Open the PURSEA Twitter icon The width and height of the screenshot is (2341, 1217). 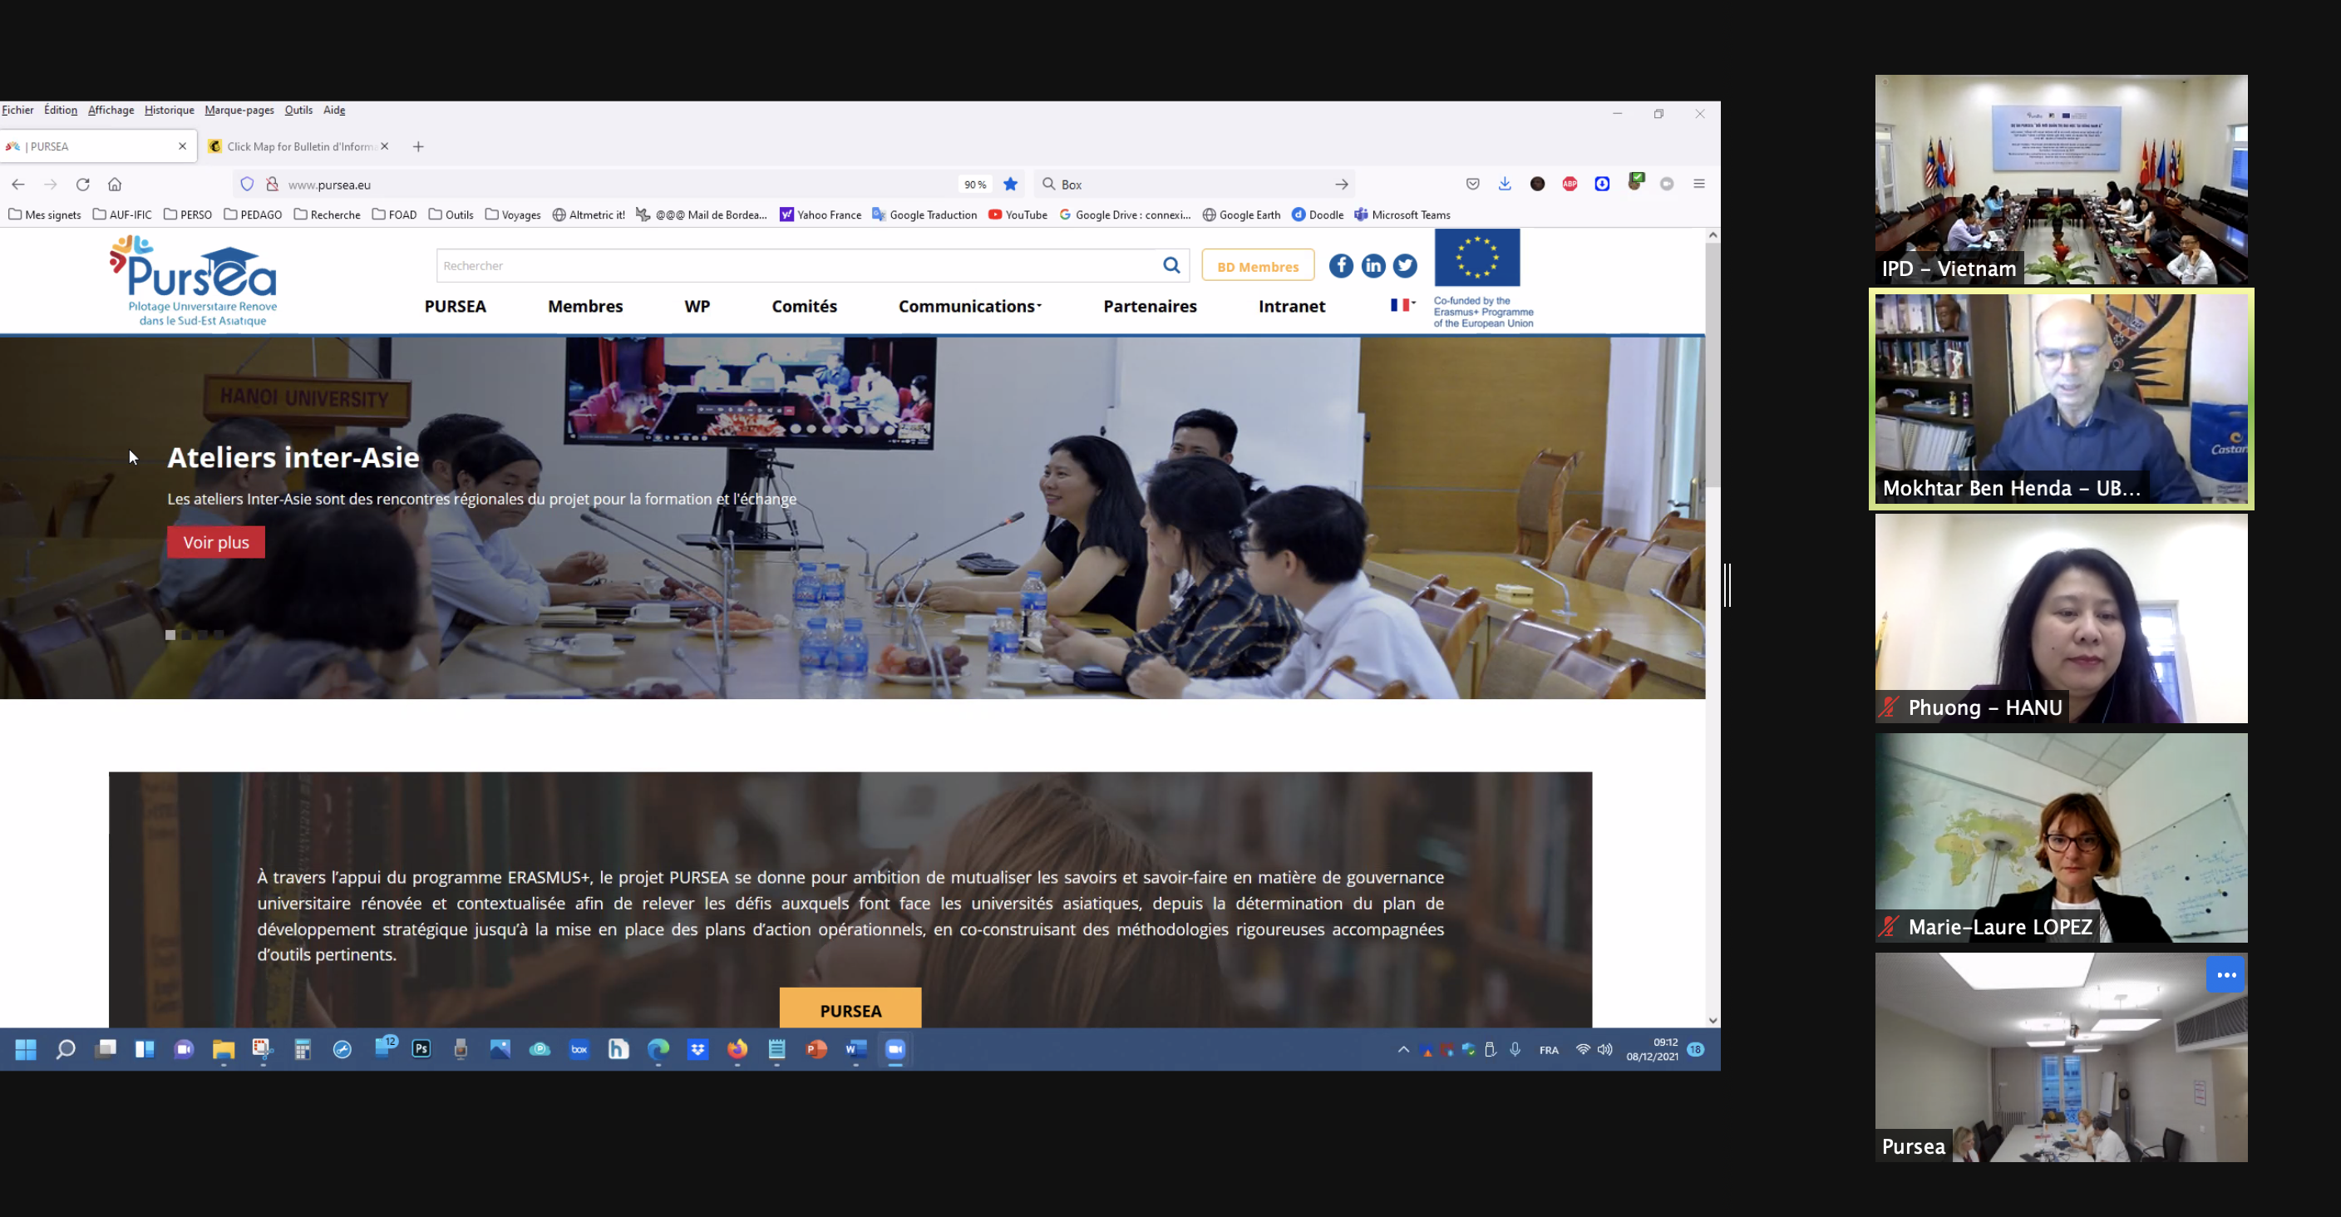(1405, 265)
